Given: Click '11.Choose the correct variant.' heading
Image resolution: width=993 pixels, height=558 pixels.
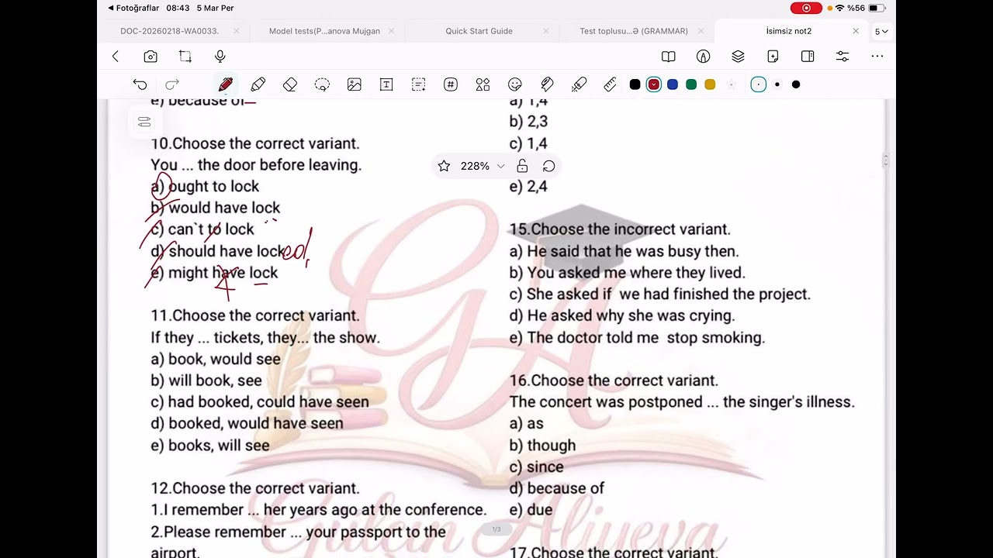Looking at the screenshot, I should pyautogui.click(x=255, y=315).
